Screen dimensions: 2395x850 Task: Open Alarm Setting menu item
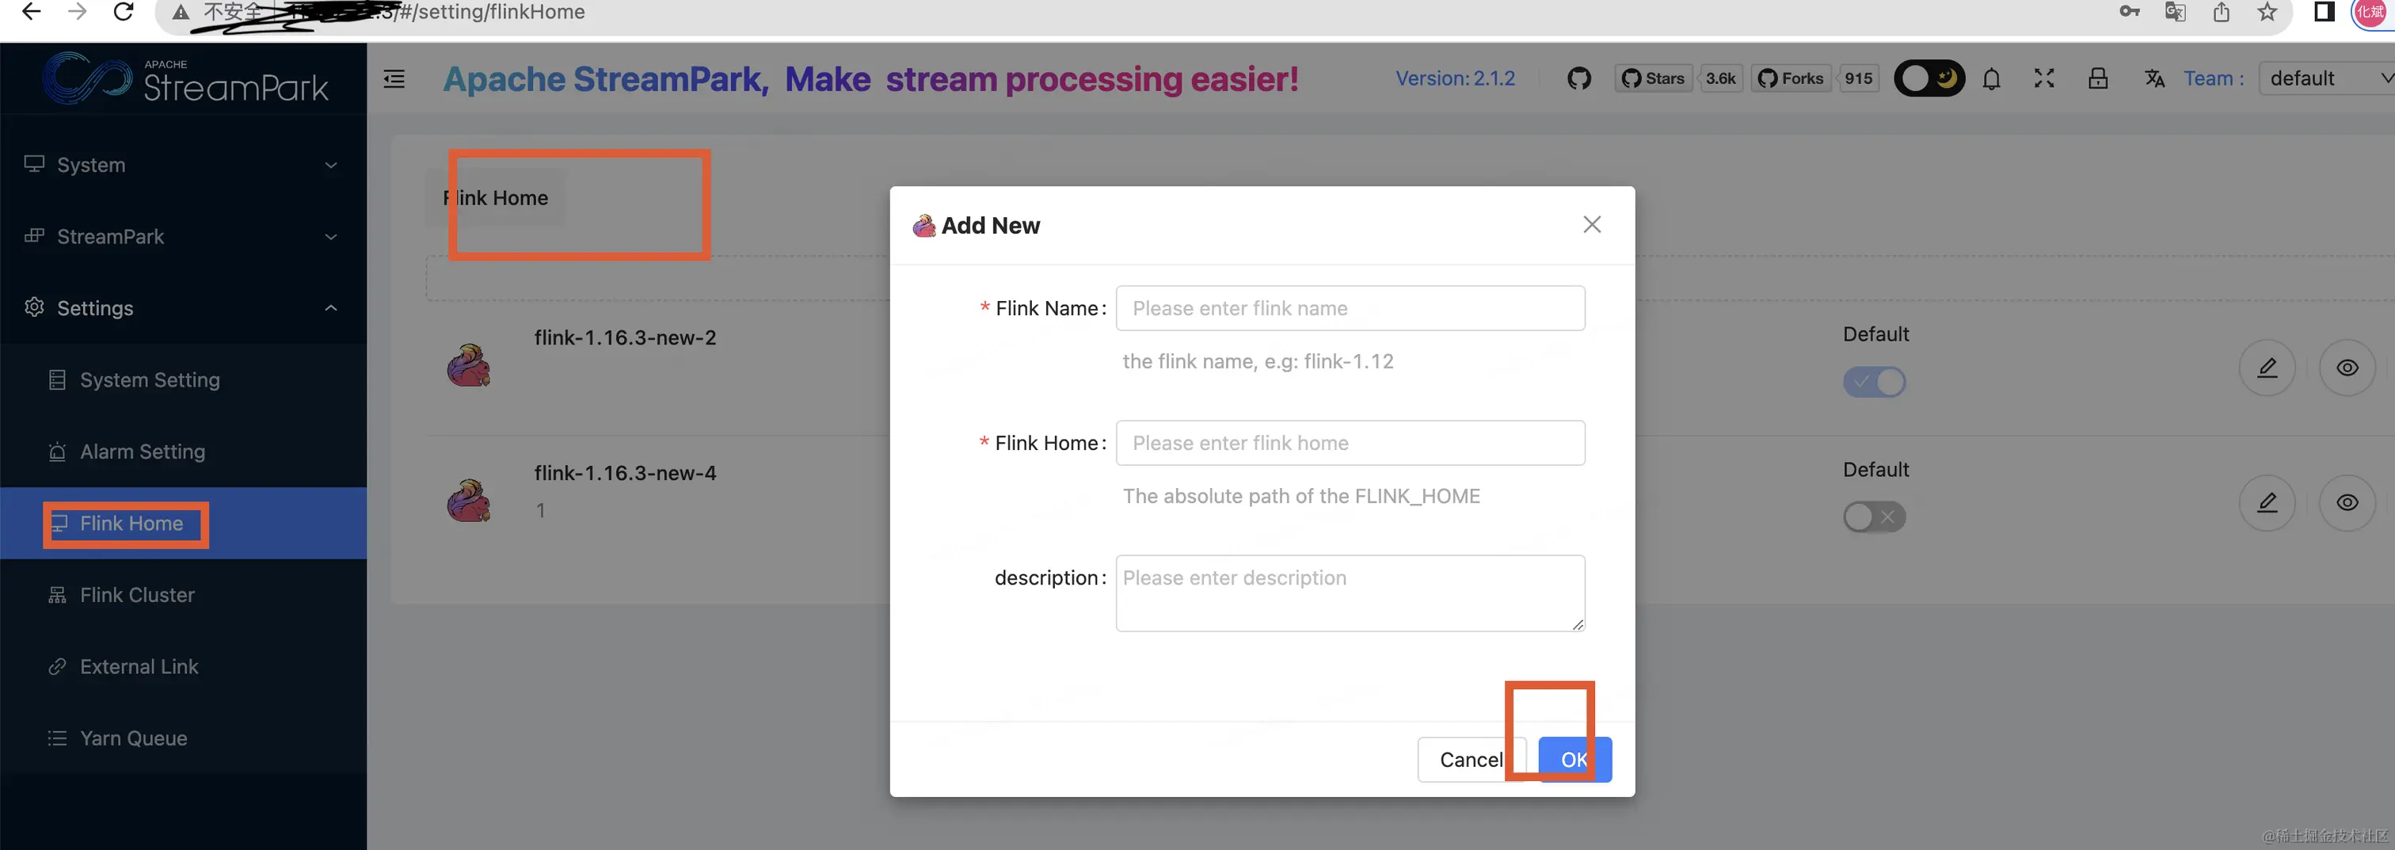coord(183,451)
